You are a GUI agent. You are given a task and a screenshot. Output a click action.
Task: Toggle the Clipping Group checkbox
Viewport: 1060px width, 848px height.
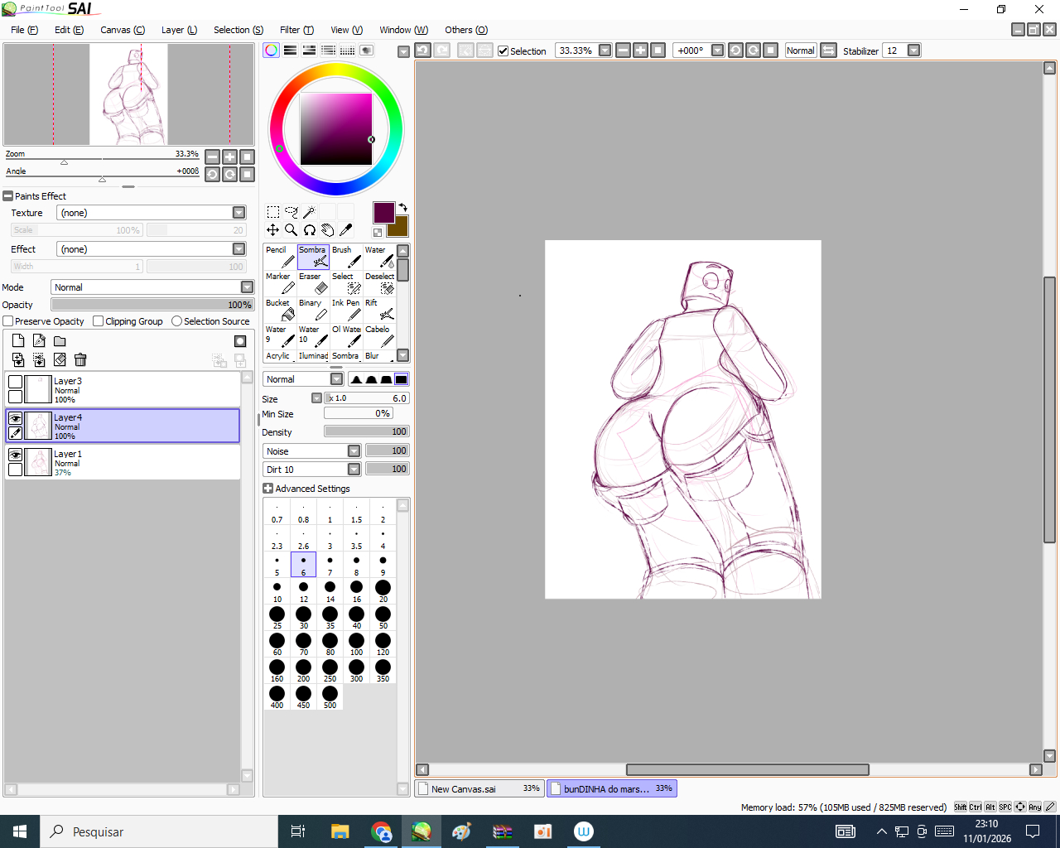99,321
